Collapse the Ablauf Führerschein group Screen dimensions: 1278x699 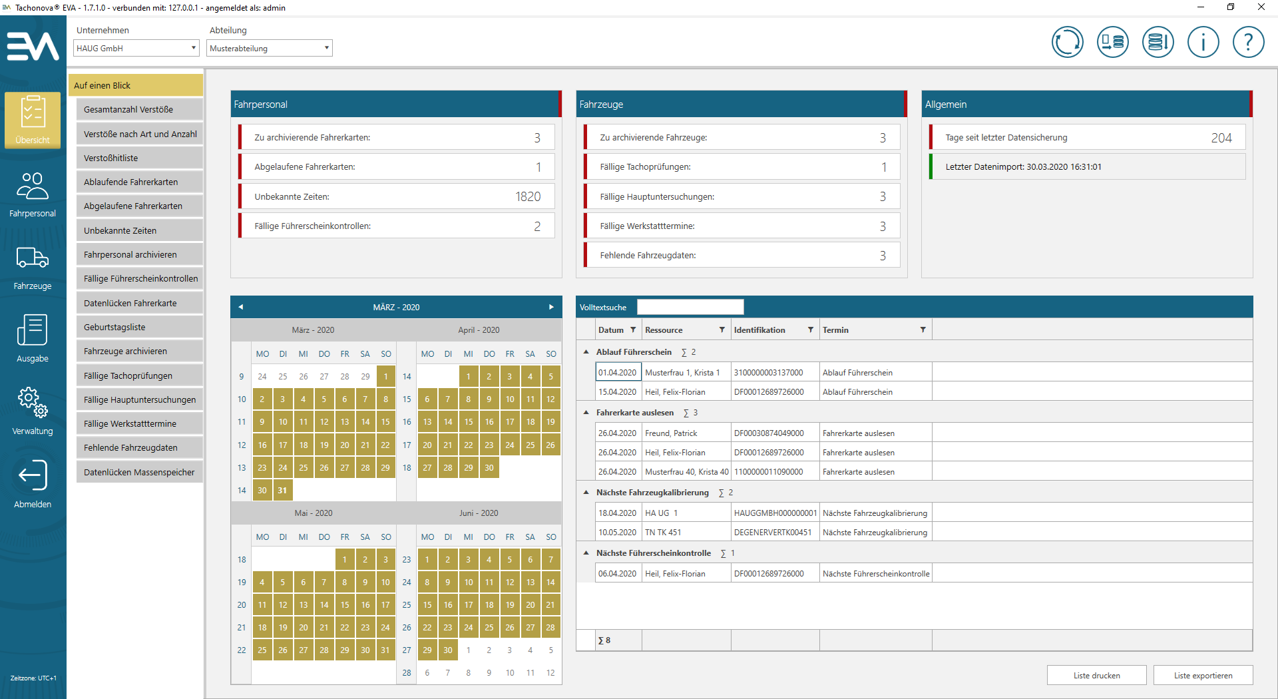tap(586, 352)
